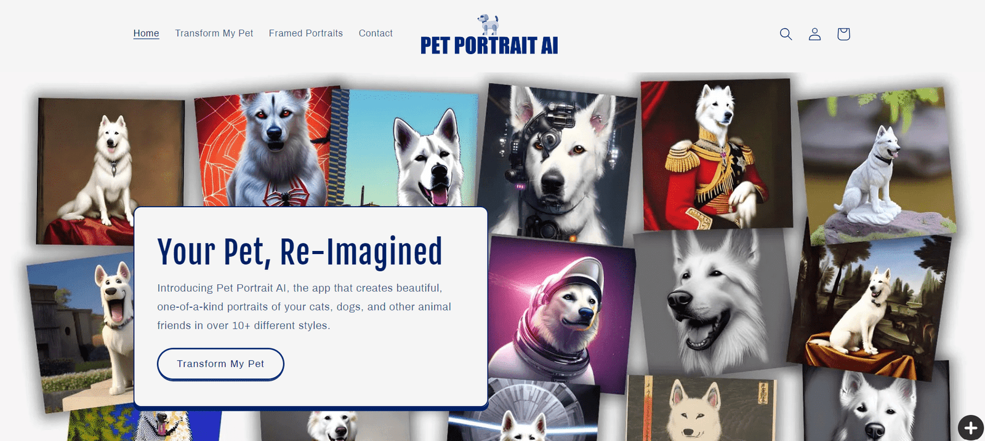Image resolution: width=985 pixels, height=441 pixels.
Task: Select the black and white sketch dog portrait
Action: pos(711,301)
